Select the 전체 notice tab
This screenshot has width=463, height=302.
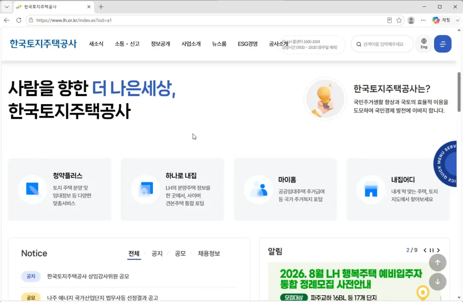134,254
